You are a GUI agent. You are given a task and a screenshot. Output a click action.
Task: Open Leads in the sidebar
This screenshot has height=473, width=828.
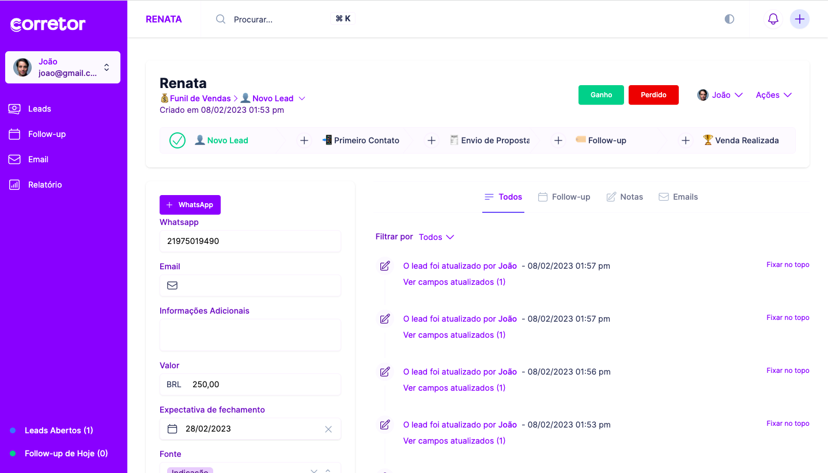[39, 109]
